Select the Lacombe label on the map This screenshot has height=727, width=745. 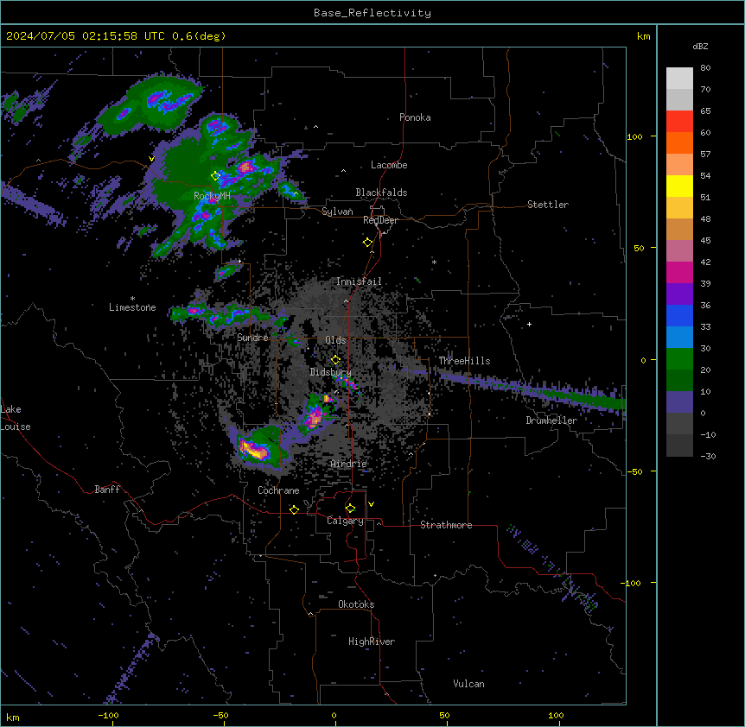coord(389,165)
